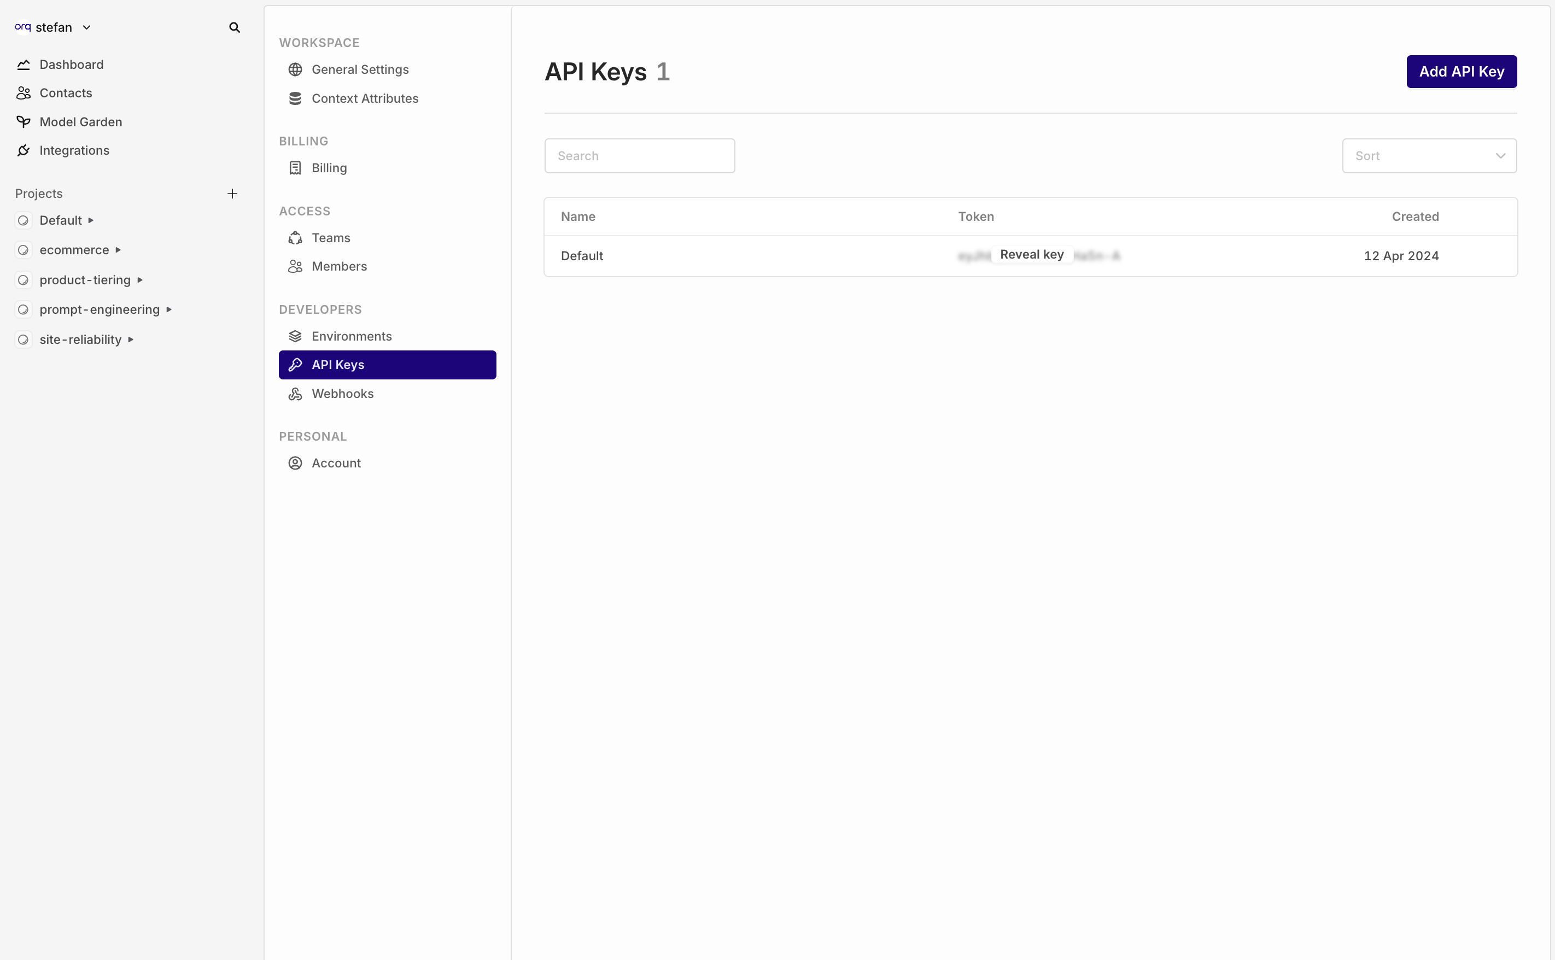Navigate to Webhooks settings
The width and height of the screenshot is (1555, 960).
[342, 393]
